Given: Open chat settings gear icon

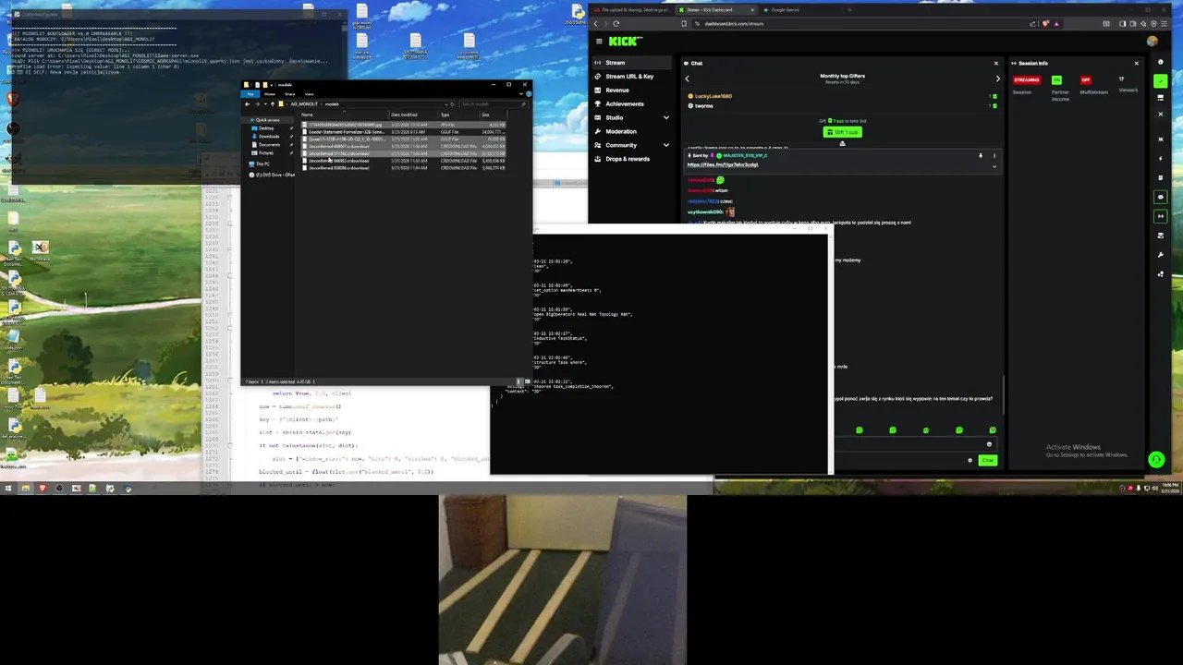Looking at the screenshot, I should pyautogui.click(x=970, y=460).
